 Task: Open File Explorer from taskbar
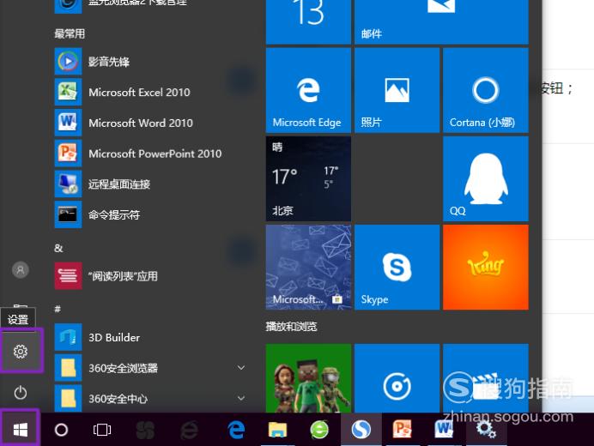pos(277,430)
